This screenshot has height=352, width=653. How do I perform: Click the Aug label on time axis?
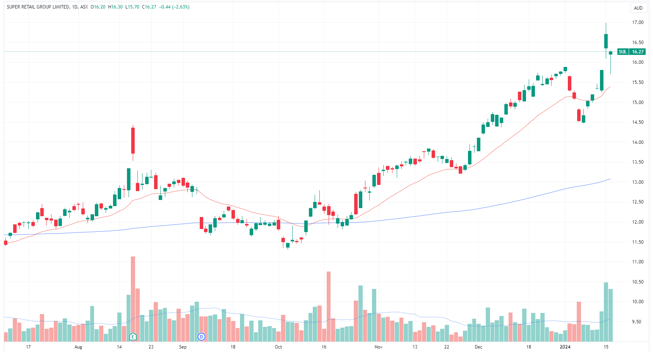coord(78,347)
